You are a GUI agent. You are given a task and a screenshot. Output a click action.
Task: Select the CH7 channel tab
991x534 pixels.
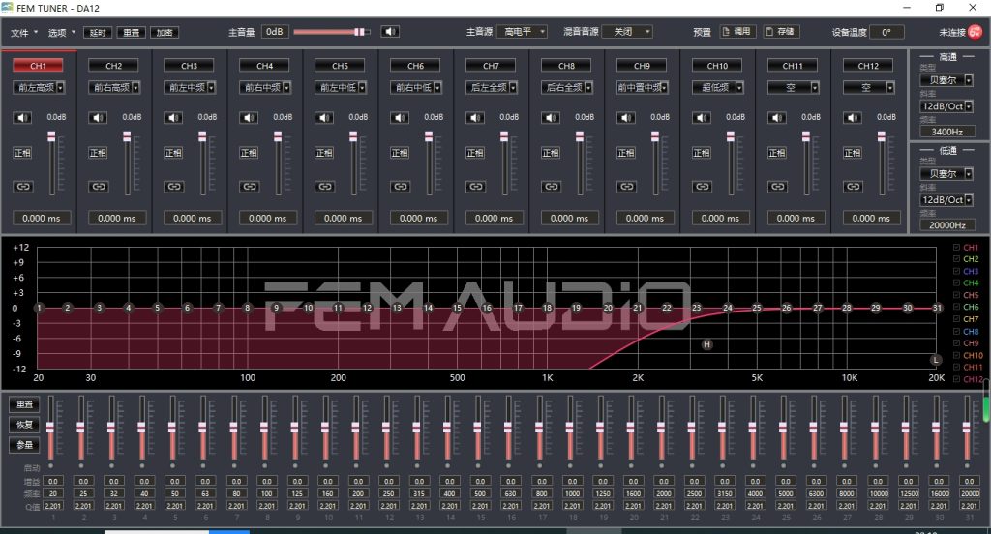[x=491, y=66]
